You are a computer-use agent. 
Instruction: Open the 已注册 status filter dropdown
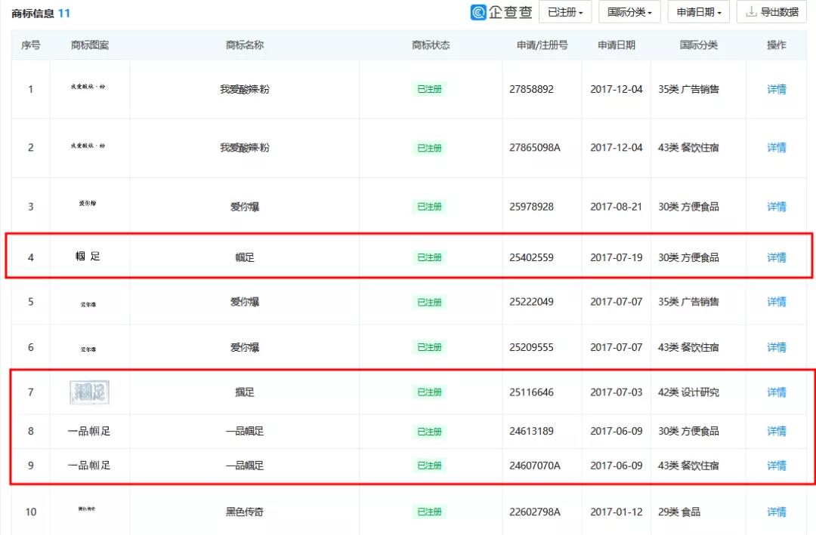(564, 12)
